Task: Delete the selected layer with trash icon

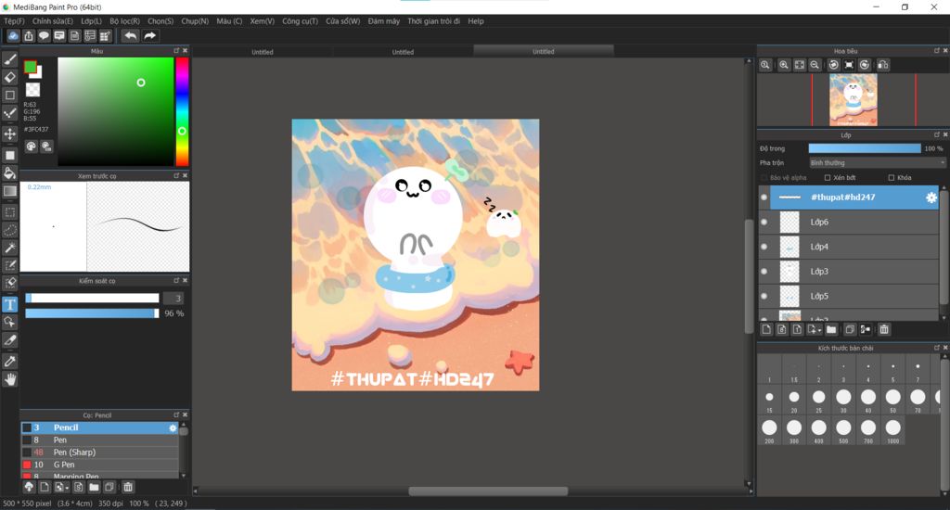Action: [x=884, y=329]
